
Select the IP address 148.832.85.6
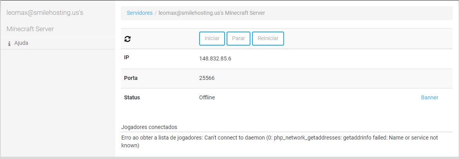[x=215, y=58]
